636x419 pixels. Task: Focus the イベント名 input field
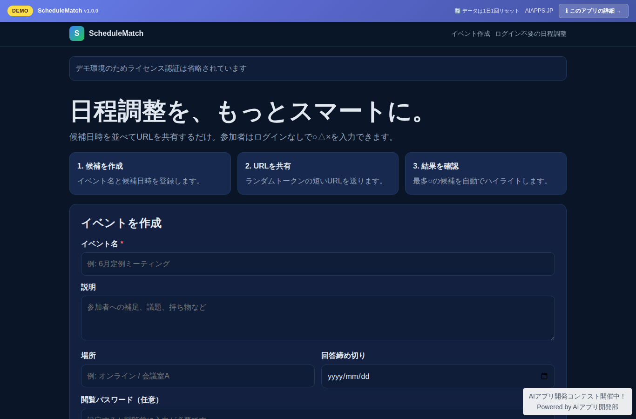click(318, 264)
